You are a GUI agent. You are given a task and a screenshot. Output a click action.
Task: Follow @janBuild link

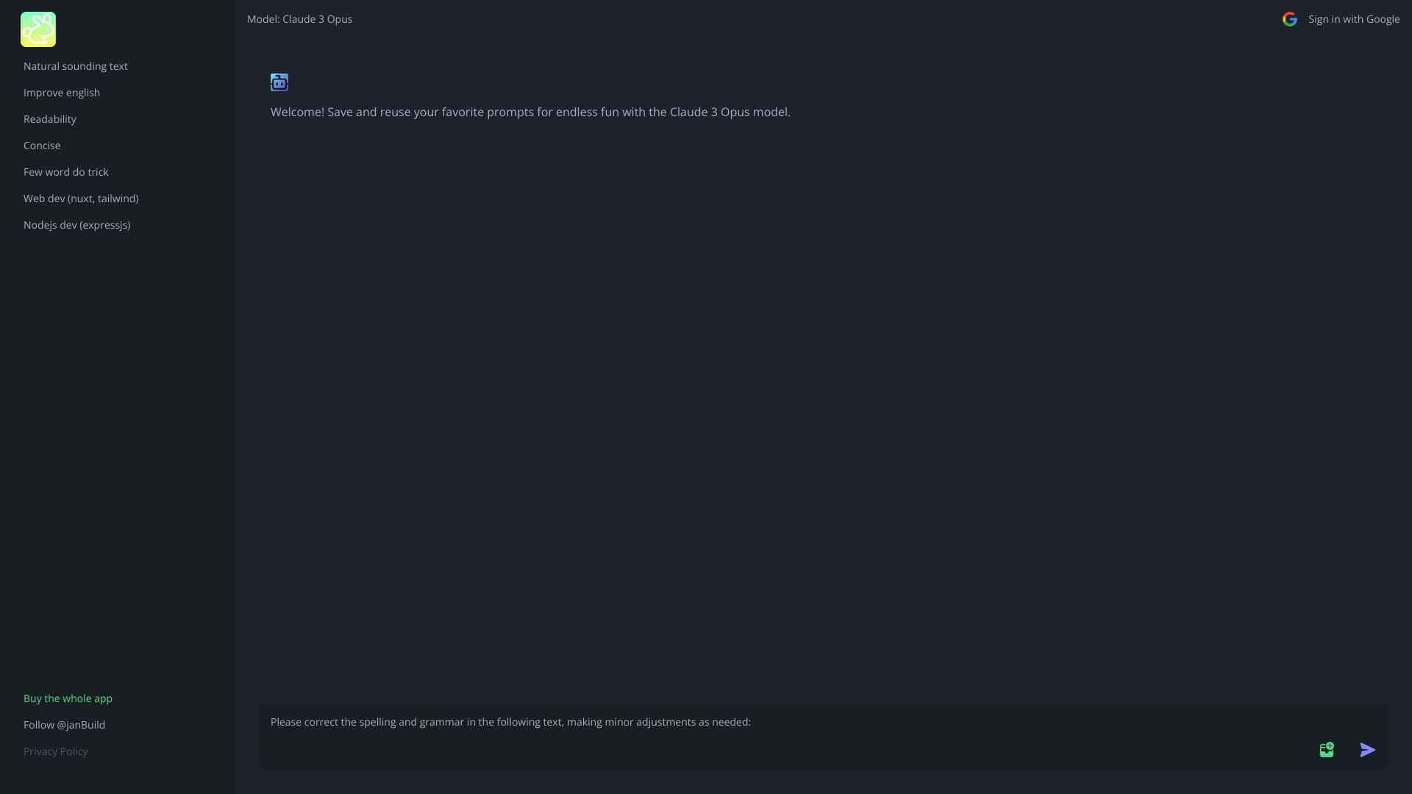click(65, 725)
